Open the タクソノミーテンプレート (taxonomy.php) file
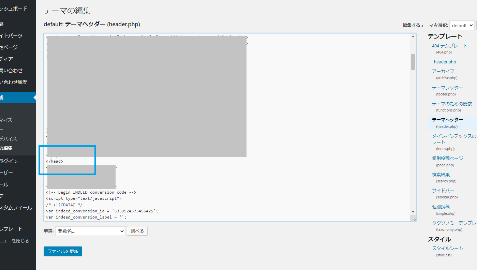477x270 pixels. tap(454, 223)
